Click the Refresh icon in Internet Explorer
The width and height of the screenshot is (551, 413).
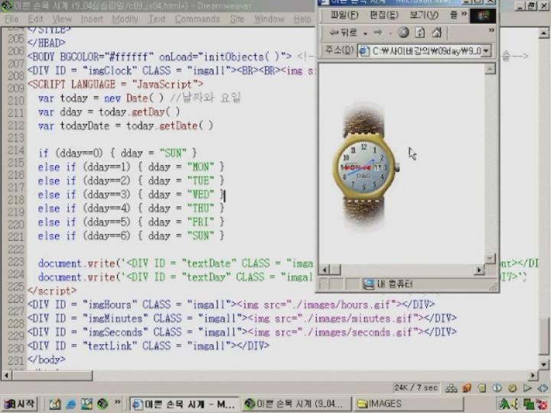[x=420, y=33]
